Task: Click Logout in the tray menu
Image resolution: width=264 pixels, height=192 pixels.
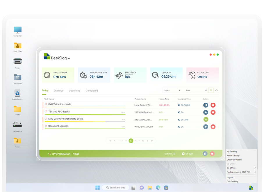Action: [x=230, y=177]
